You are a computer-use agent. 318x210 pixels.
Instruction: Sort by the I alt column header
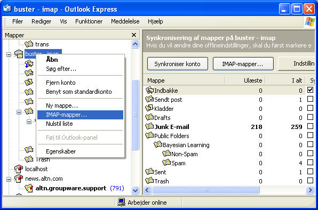tap(285, 80)
